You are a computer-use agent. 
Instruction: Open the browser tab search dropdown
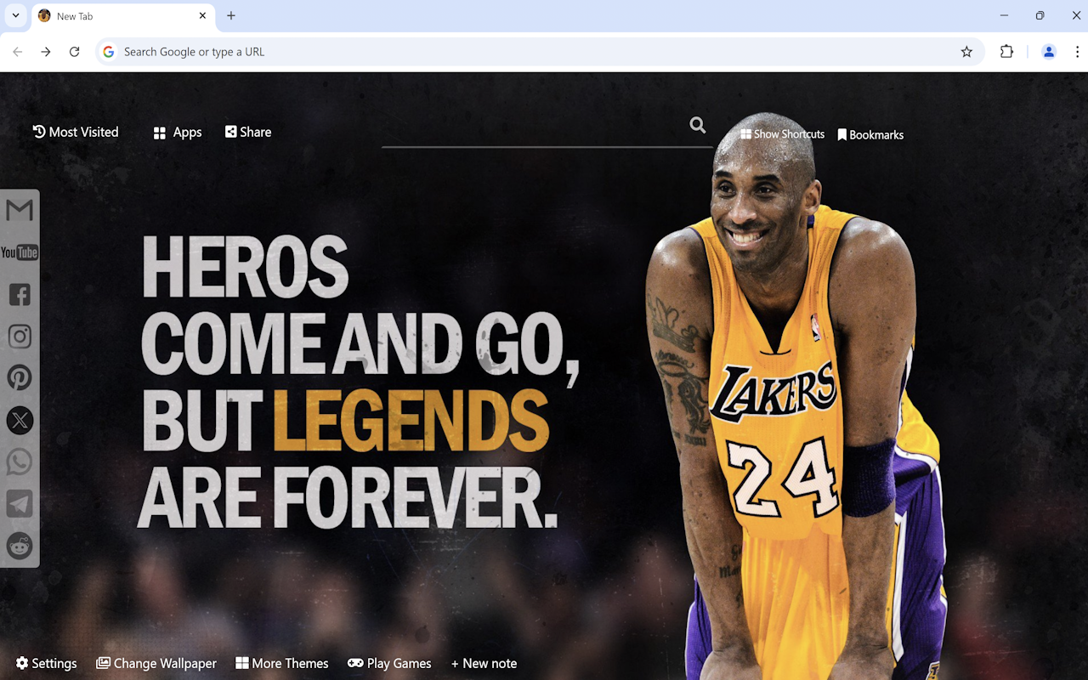pos(14,15)
